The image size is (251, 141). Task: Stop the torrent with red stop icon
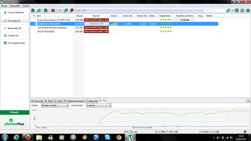click(x=72, y=11)
